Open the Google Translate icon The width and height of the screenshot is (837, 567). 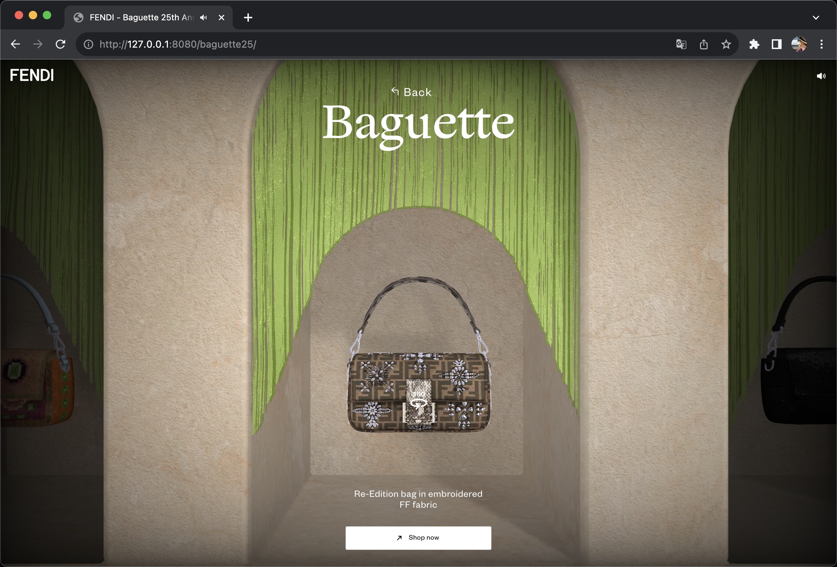tap(681, 44)
